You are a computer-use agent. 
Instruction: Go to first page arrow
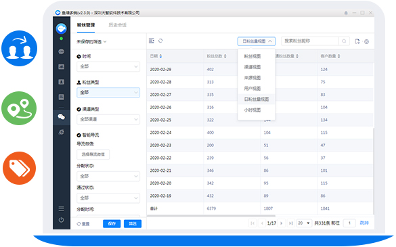[252, 223]
